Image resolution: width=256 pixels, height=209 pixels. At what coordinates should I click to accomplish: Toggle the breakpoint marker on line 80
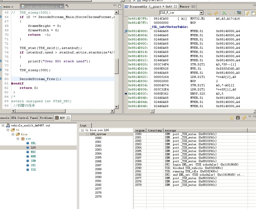click(1, 79)
